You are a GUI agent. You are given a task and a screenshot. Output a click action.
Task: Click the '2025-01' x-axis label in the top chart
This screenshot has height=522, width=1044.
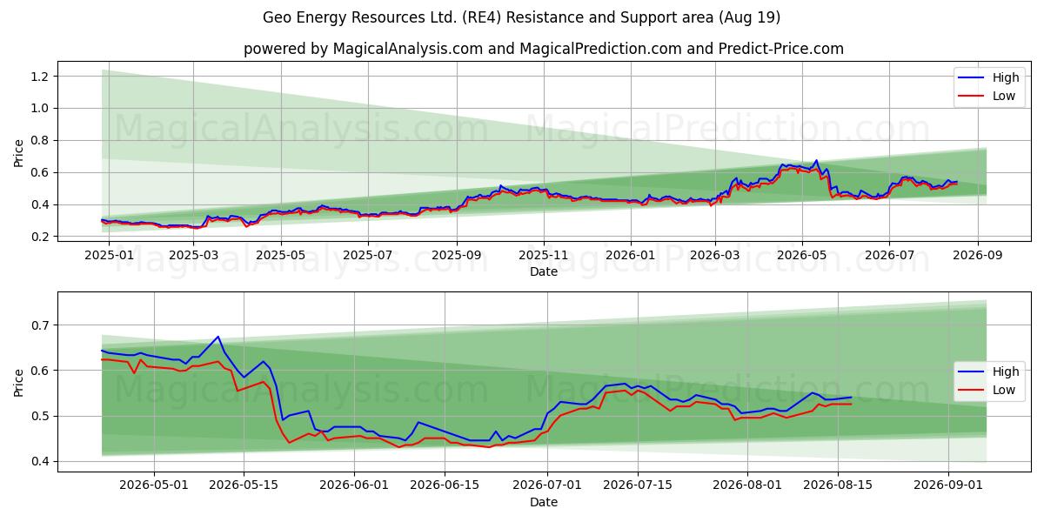(110, 257)
